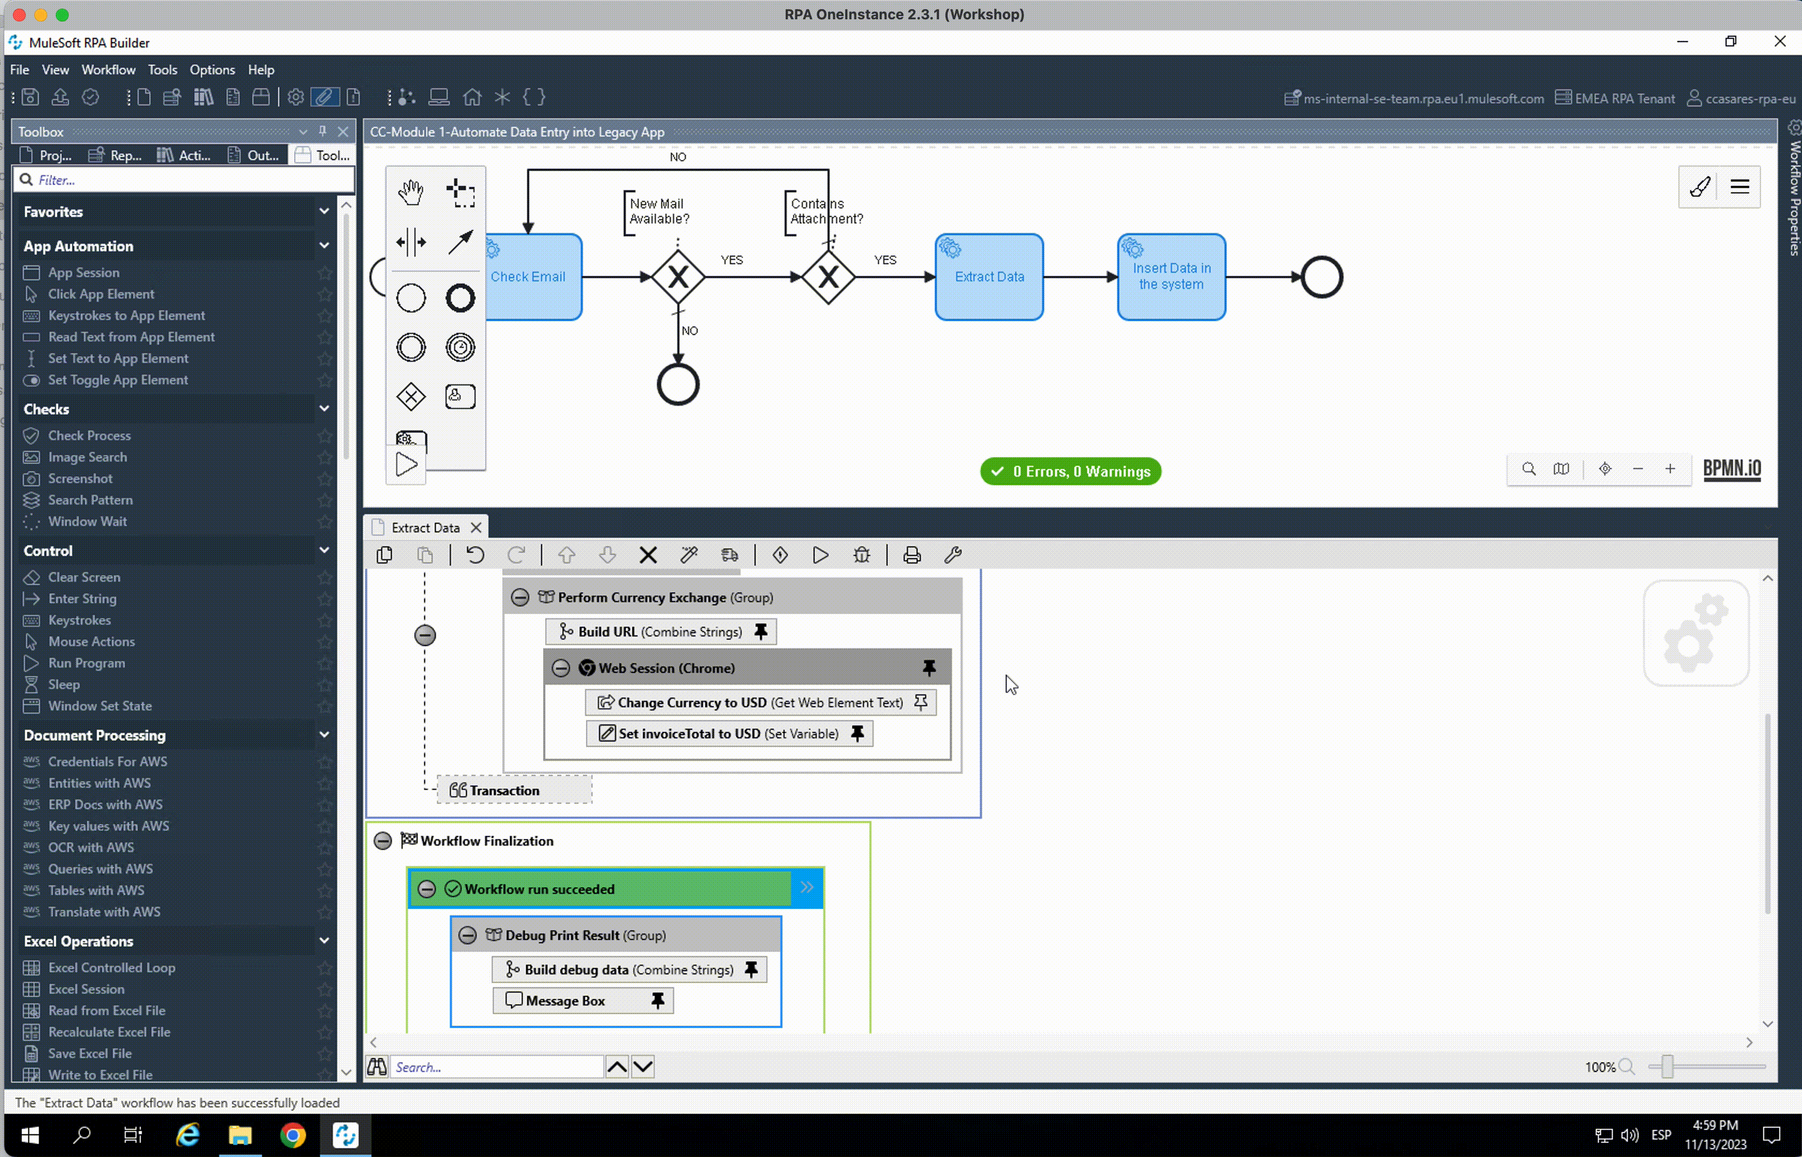1802x1157 pixels.
Task: Collapse the App Automation toolbox section
Action: click(x=324, y=246)
